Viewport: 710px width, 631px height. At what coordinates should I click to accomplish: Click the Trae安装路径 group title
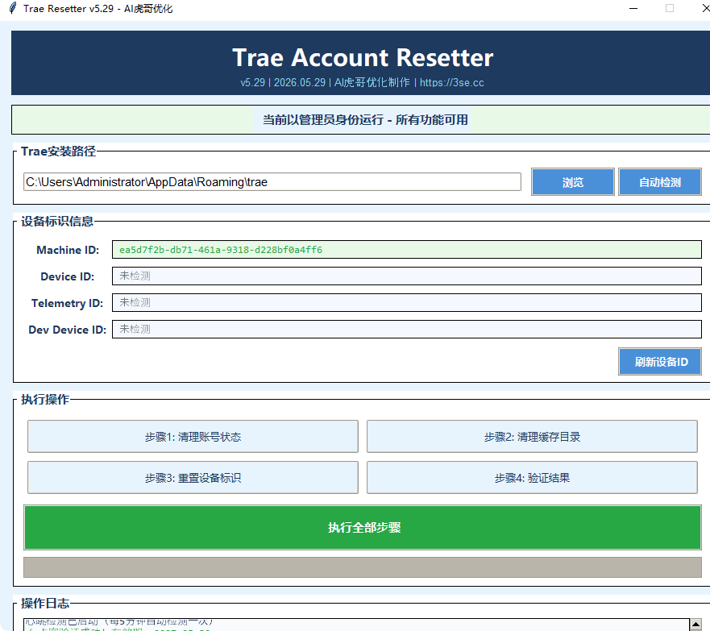58,152
